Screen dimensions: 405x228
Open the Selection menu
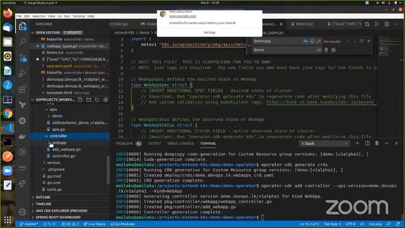[x=39, y=16]
